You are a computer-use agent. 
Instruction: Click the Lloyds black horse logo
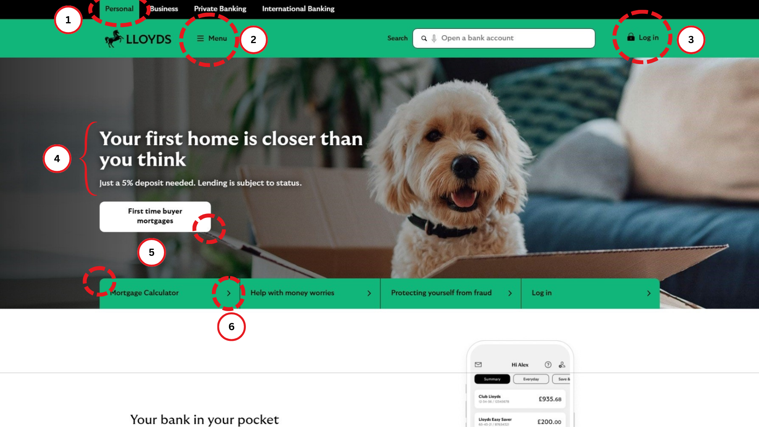pos(114,39)
